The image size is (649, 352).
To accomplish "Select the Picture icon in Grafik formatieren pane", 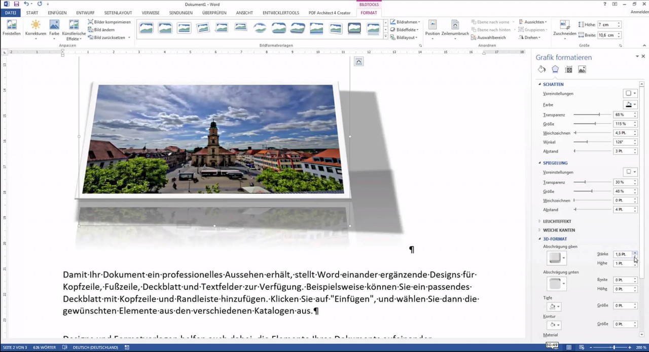I will (x=581, y=69).
